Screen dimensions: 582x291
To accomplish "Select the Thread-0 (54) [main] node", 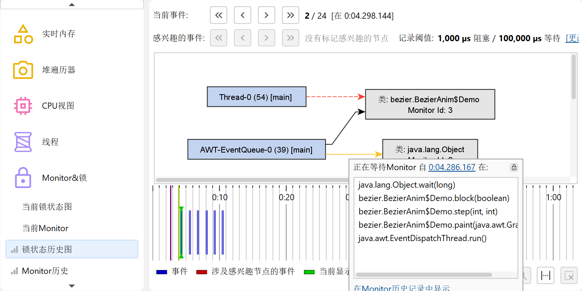I will click(256, 97).
